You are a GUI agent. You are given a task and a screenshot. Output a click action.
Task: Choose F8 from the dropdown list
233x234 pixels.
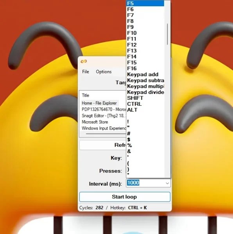click(x=145, y=21)
